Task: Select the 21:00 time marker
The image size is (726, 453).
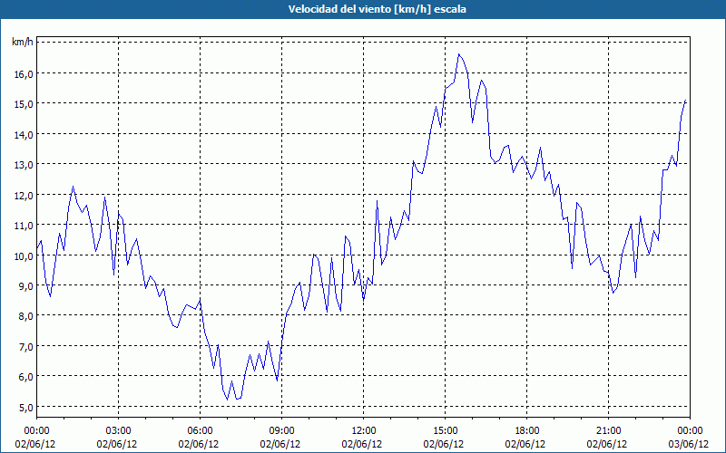Action: coord(608,431)
